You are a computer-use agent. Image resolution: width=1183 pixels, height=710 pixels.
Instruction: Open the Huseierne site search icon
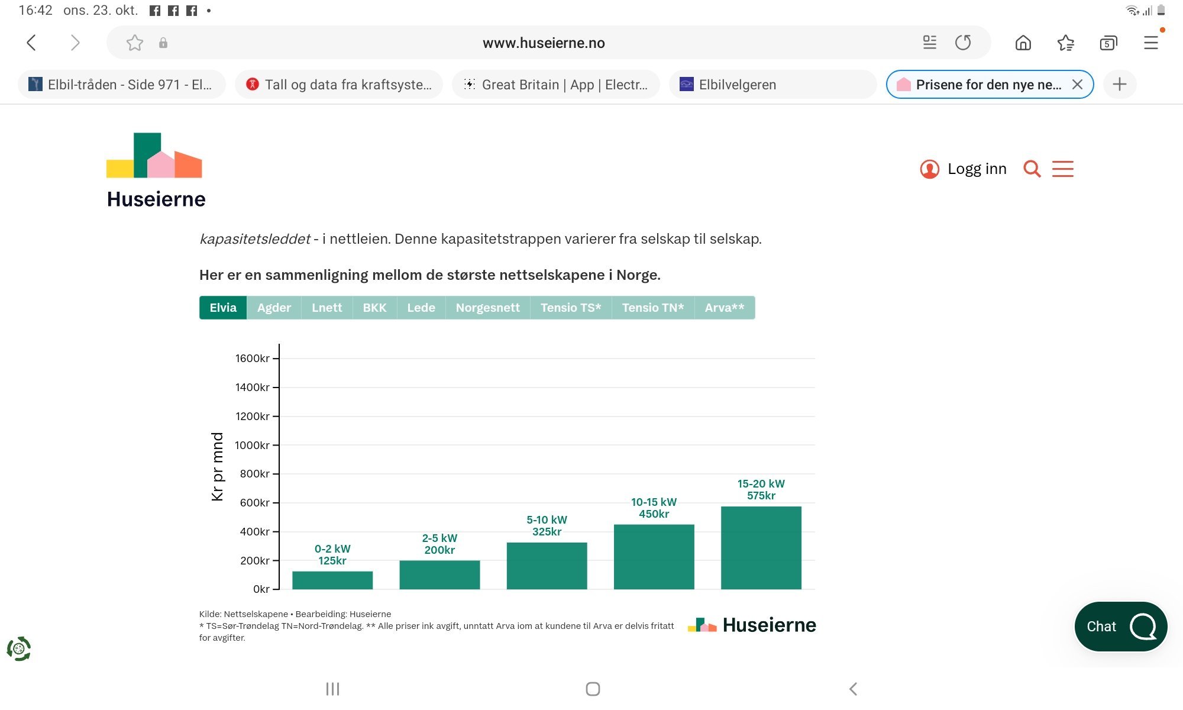[x=1032, y=169]
